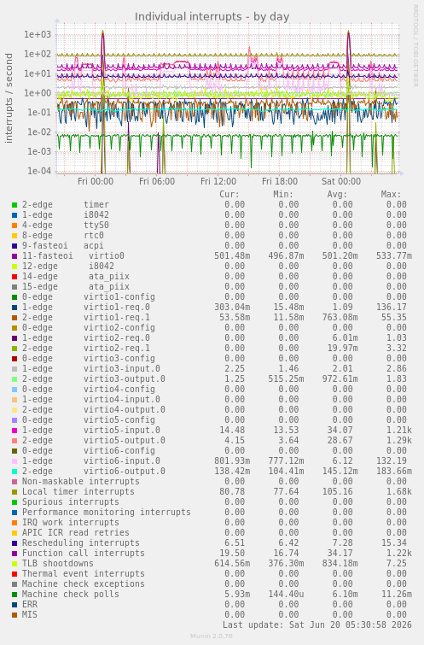Click the Munin 2.0.76 footer text
Viewport: 424px width, 645px height.
[212, 636]
